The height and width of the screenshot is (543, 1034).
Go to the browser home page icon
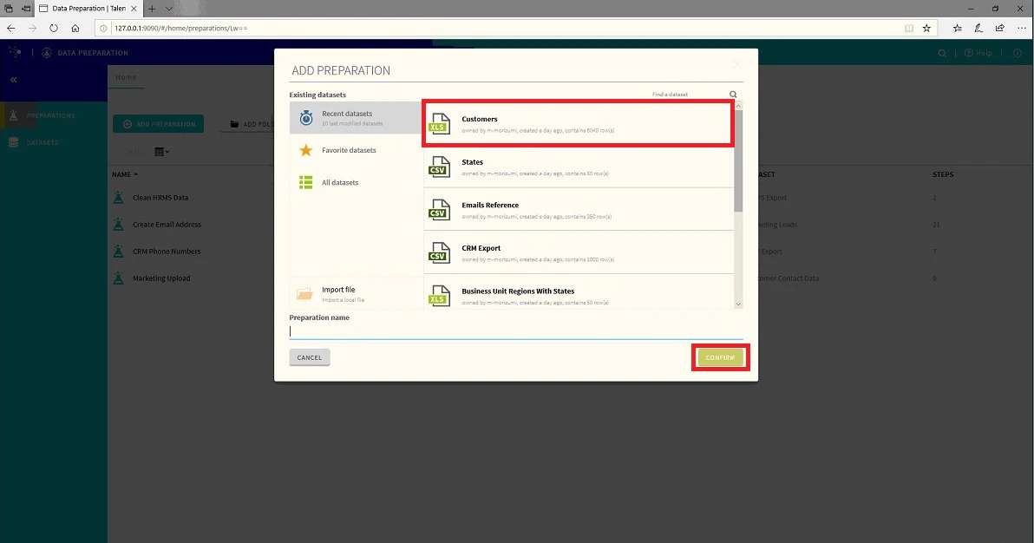click(75, 29)
